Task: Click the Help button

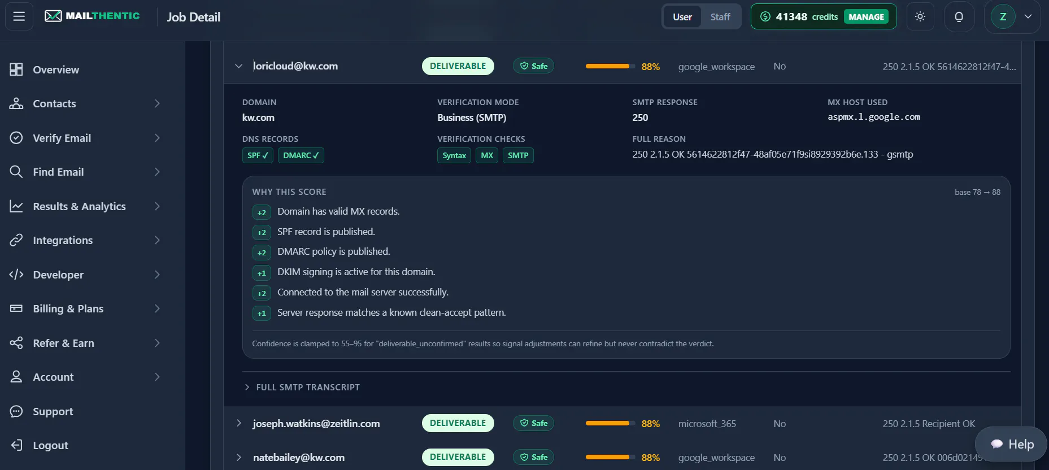Action: pos(1011,444)
